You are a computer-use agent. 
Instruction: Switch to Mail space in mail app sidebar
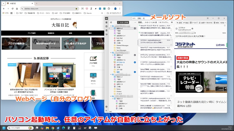[x=106, y=19]
